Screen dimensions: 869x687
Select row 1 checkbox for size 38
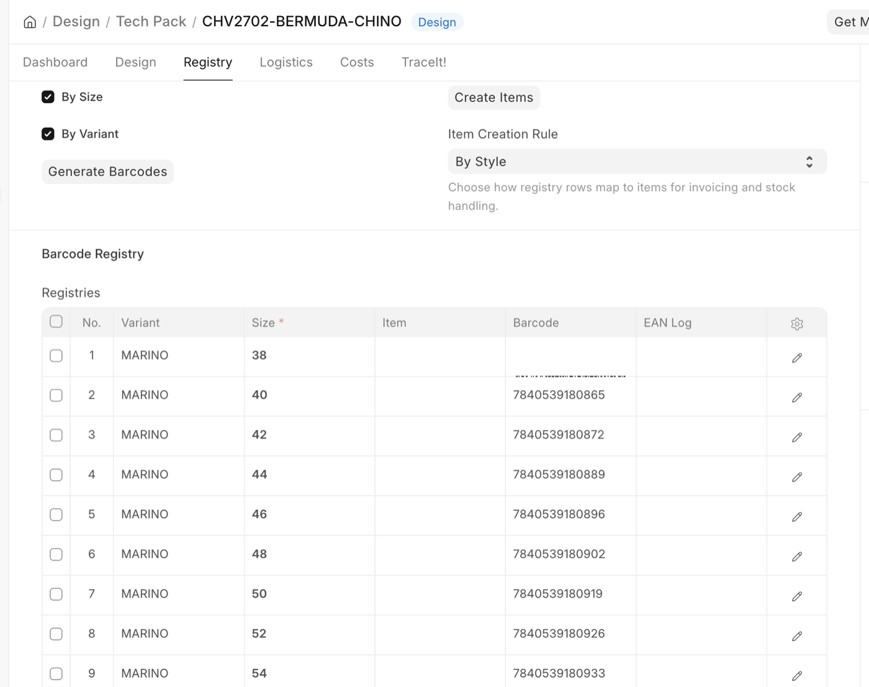[x=56, y=356]
